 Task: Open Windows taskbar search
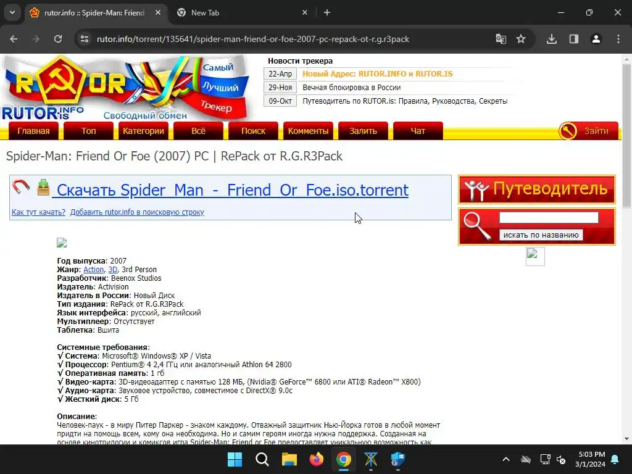(262, 459)
